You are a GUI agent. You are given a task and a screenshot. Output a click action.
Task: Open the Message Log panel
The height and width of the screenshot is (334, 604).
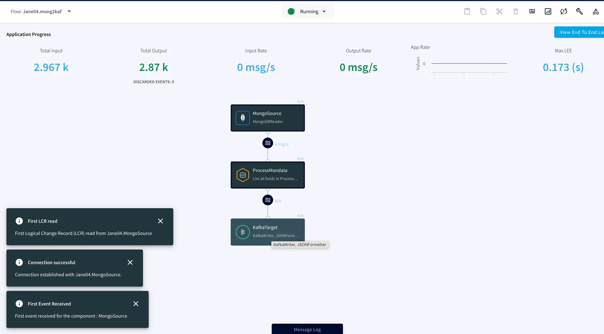307,329
